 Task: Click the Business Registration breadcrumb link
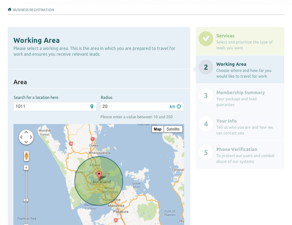coord(34,10)
